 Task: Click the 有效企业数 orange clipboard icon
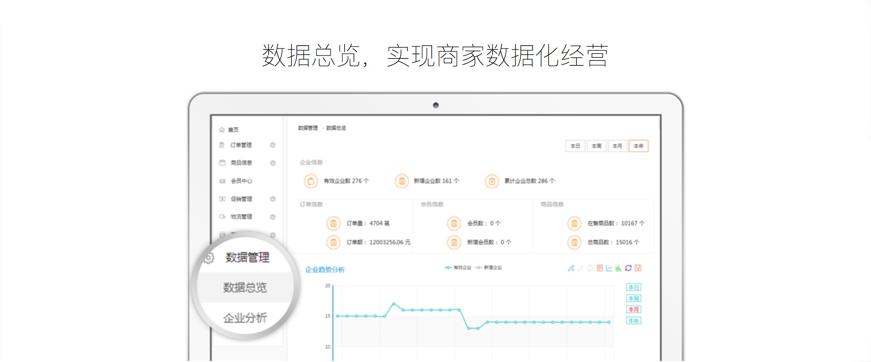click(311, 181)
